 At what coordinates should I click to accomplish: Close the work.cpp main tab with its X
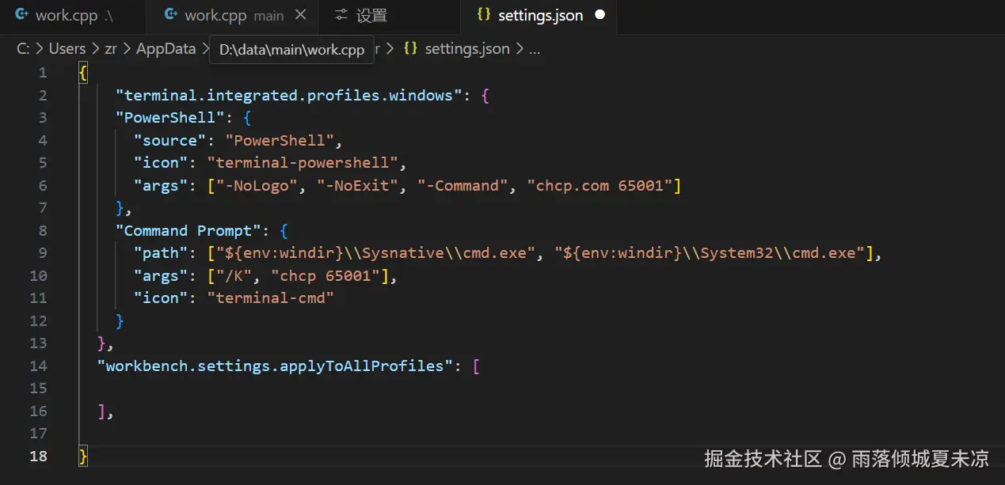click(x=299, y=15)
